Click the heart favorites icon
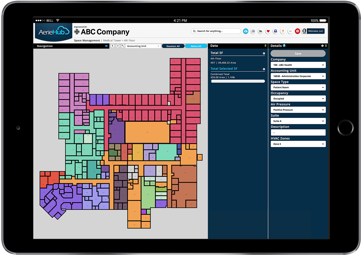Image resolution: width=362 pixels, height=256 pixels. (268, 31)
